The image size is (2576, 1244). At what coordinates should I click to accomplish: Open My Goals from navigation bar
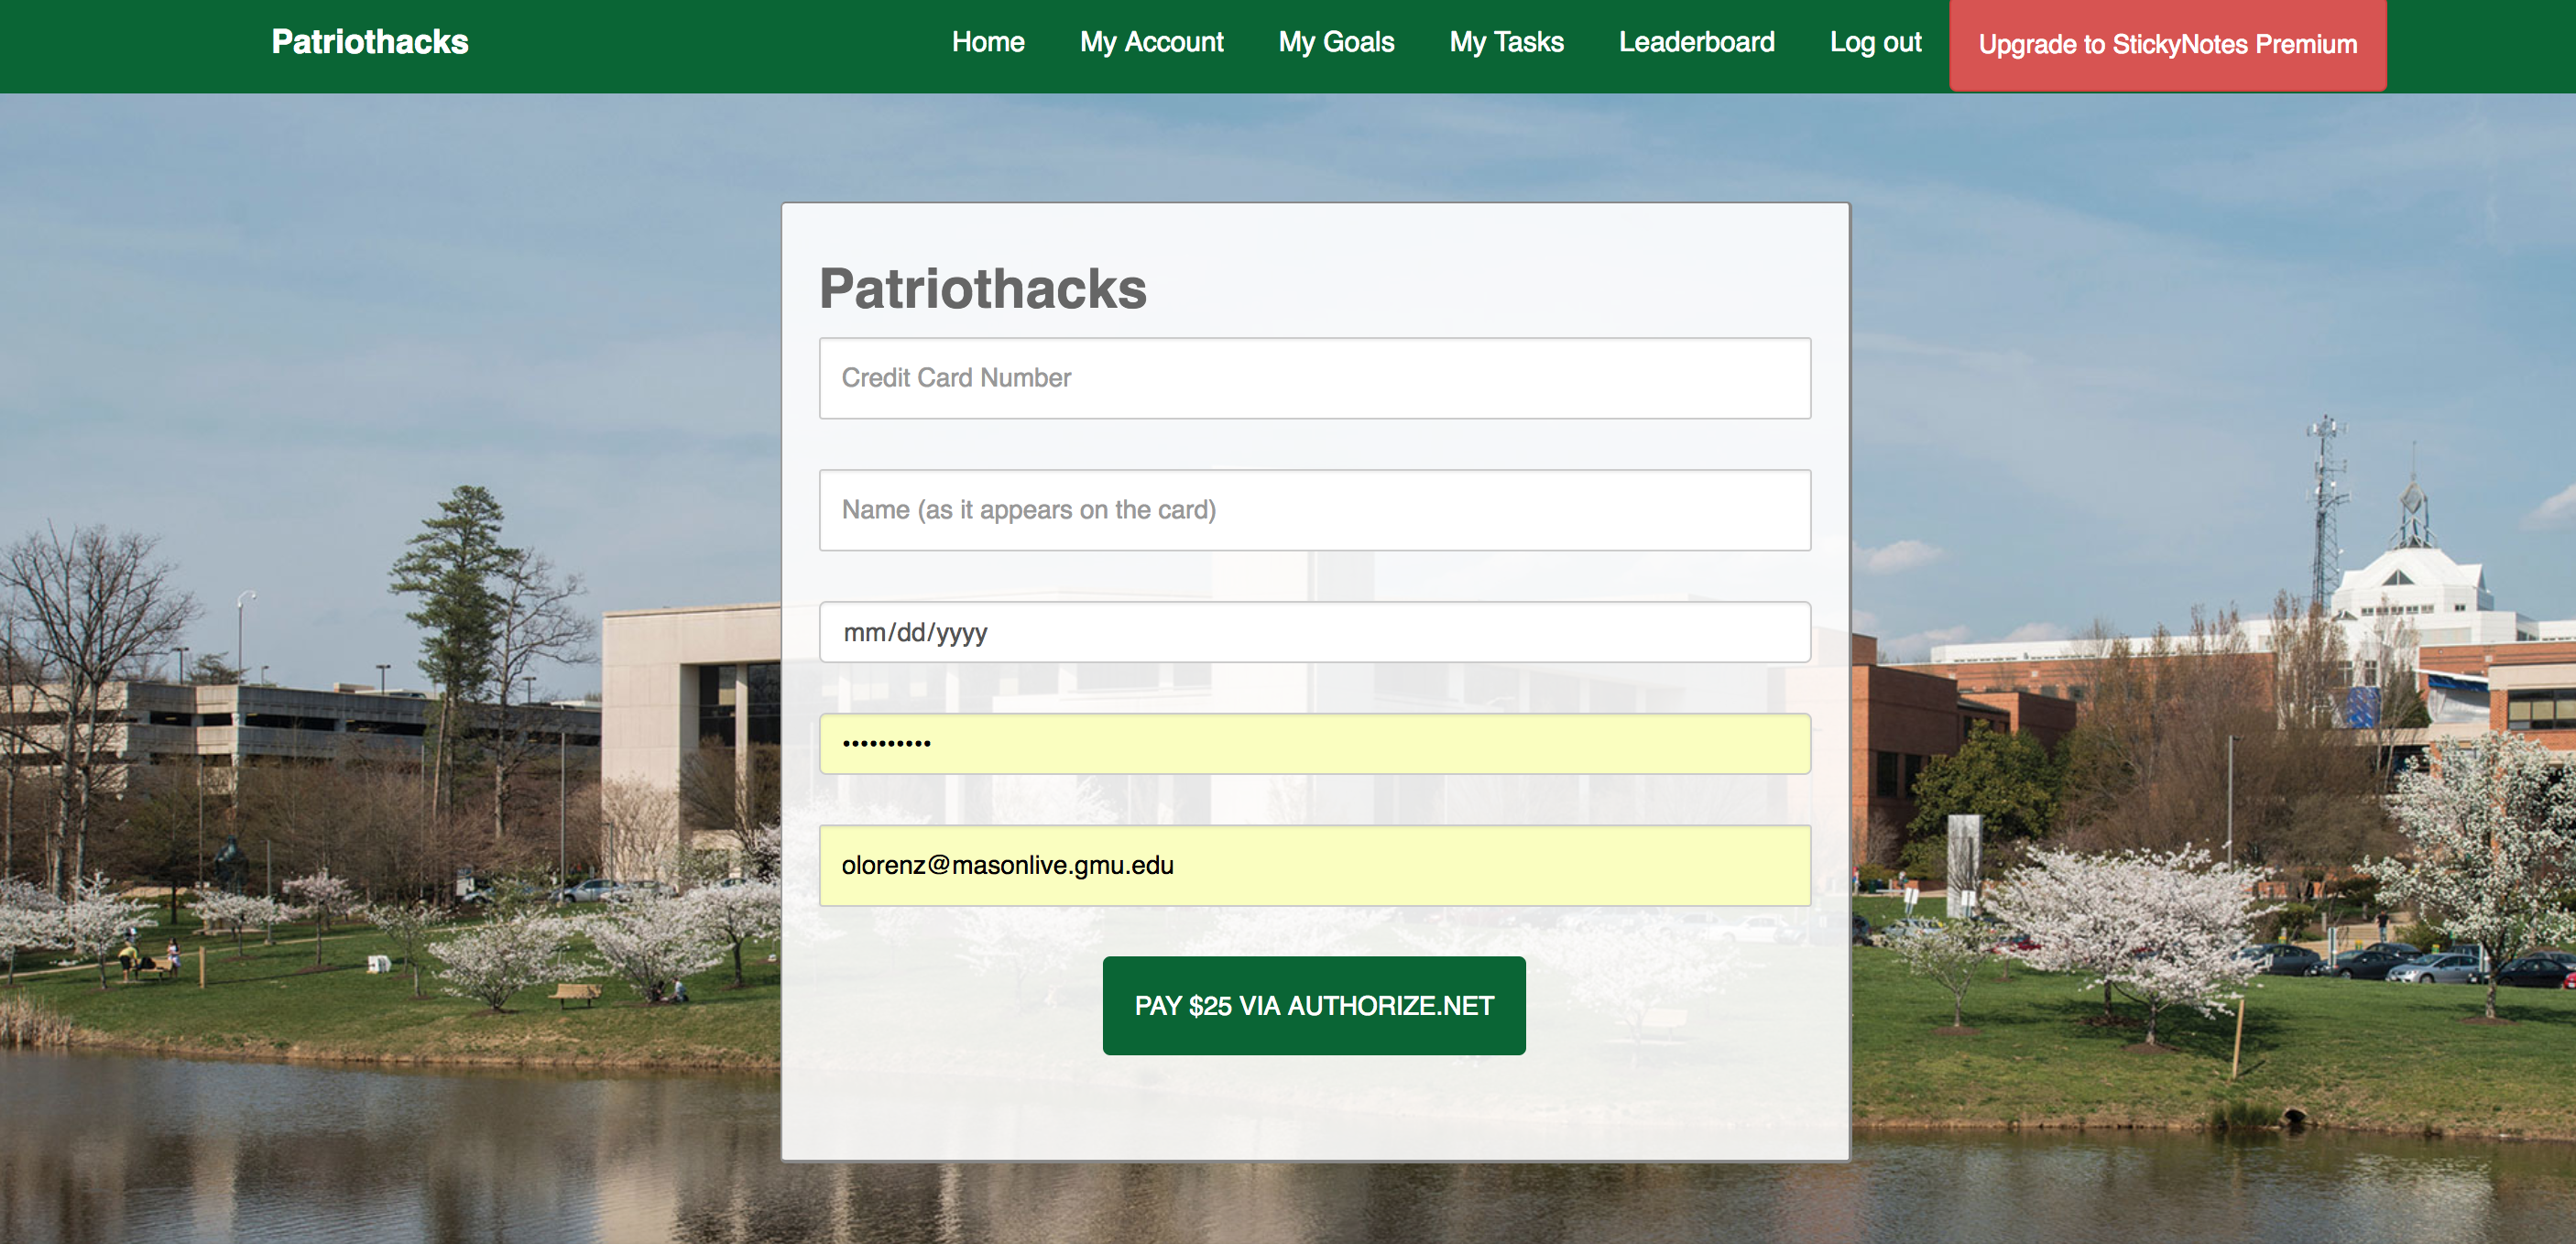pos(1336,42)
